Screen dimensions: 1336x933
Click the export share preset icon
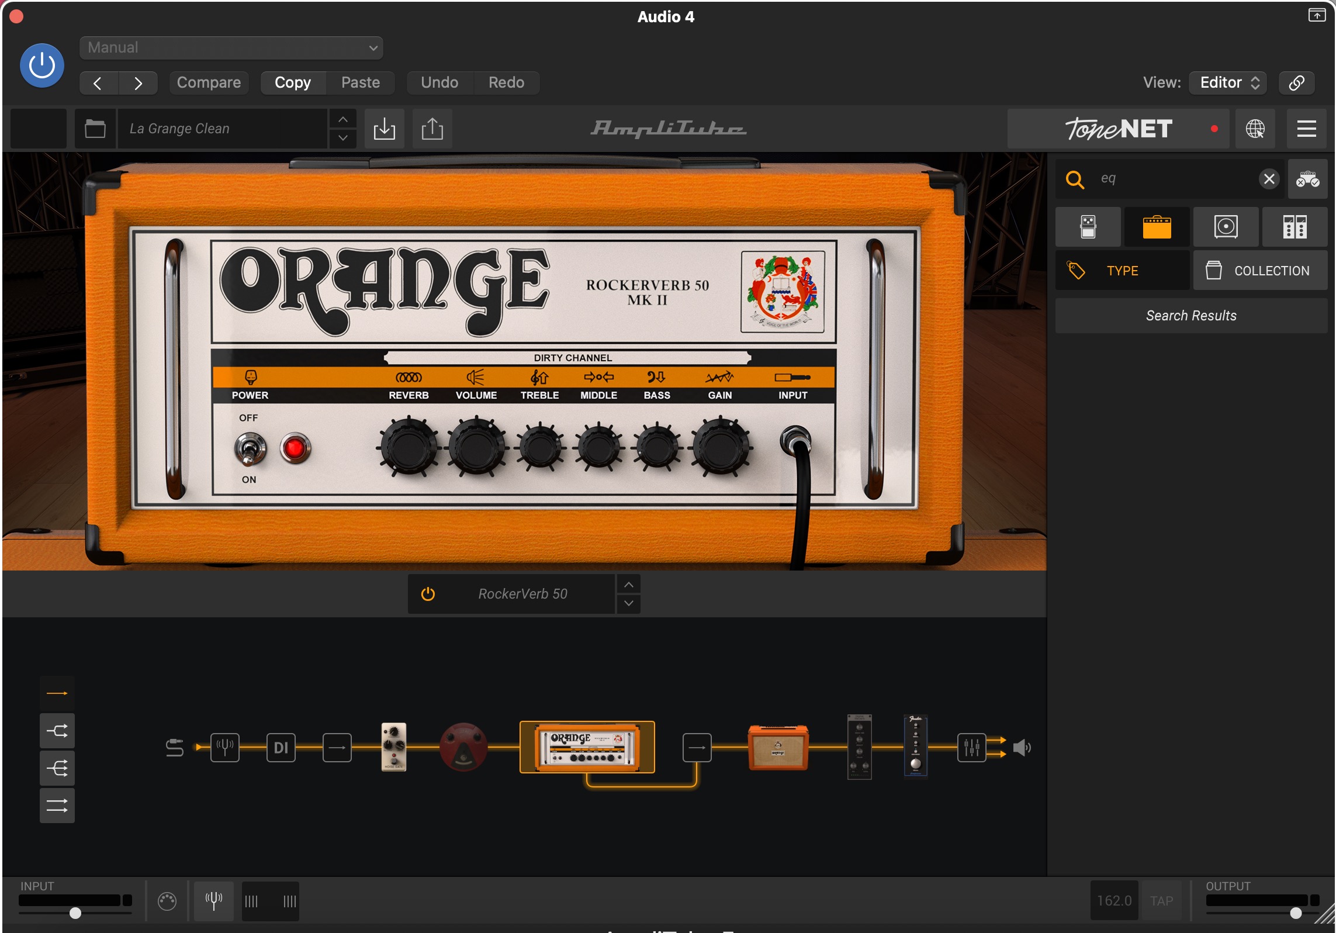coord(432,129)
